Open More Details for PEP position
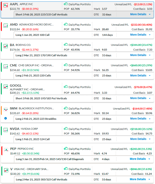Image resolution: width=155 pixels, height=184 pixels. pyautogui.click(x=138, y=159)
